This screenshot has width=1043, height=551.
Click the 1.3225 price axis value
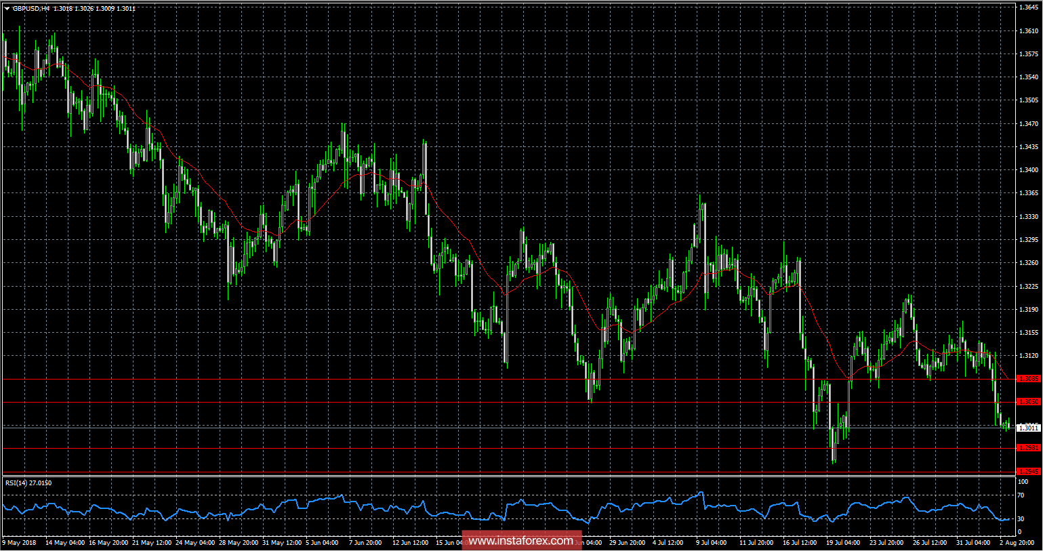pos(1029,287)
